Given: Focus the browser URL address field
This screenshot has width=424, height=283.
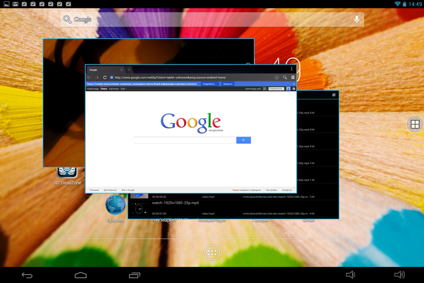Looking at the screenshot, I should pyautogui.click(x=191, y=78).
